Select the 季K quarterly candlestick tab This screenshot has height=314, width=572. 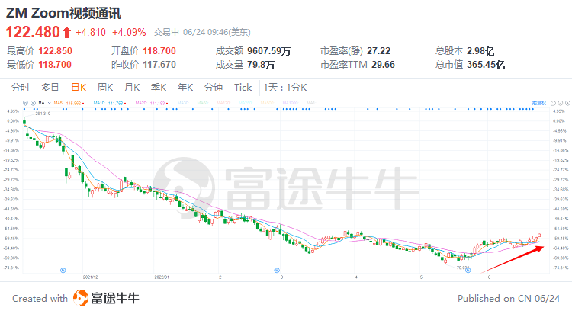point(159,88)
